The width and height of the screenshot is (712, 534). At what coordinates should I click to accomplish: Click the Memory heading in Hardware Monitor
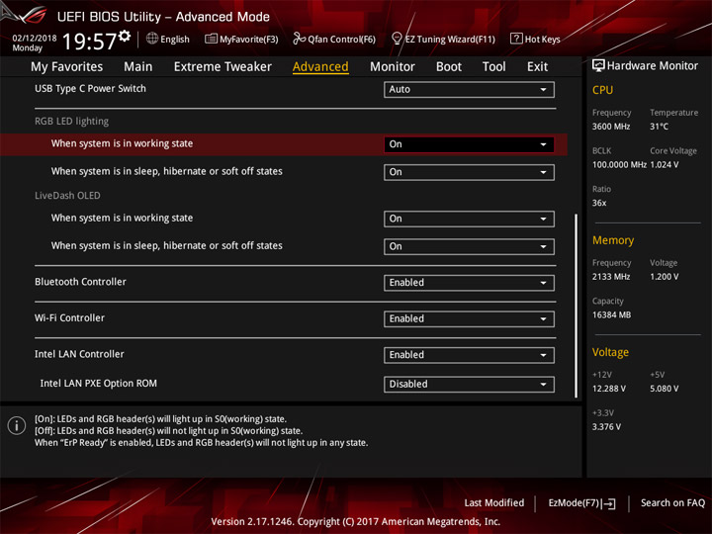point(613,240)
